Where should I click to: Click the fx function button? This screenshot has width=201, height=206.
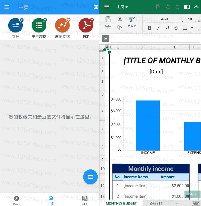click(105, 39)
